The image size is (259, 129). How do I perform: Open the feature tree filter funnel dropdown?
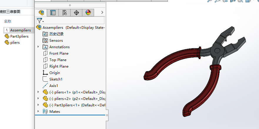coord(40,21)
